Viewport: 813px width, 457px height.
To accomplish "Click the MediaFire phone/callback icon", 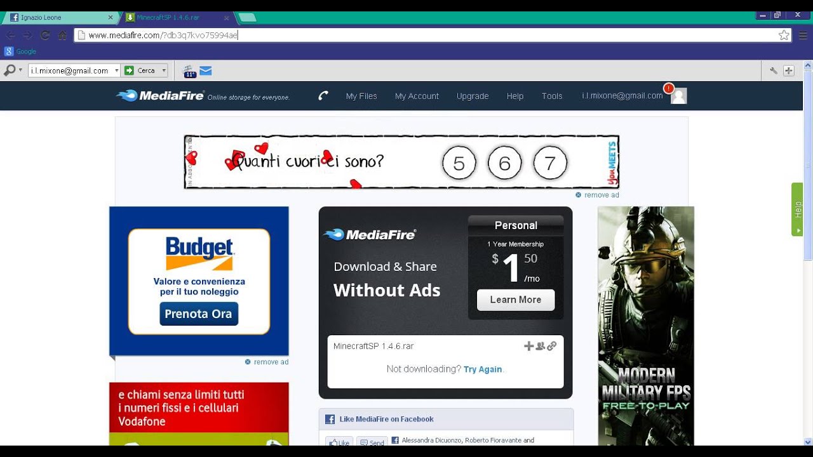I will pyautogui.click(x=323, y=96).
